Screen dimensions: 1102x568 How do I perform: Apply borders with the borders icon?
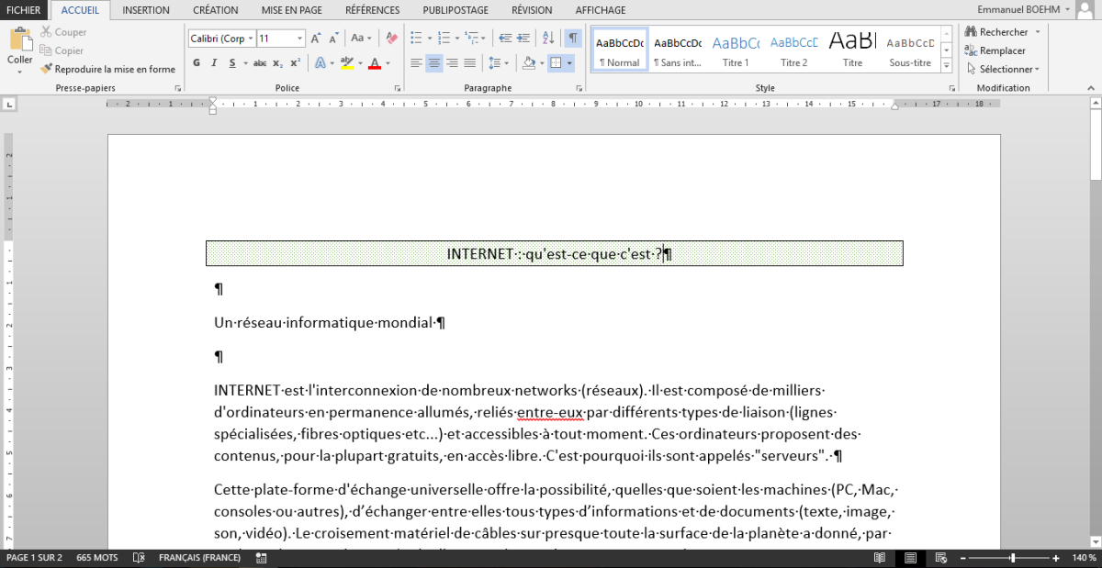click(556, 63)
